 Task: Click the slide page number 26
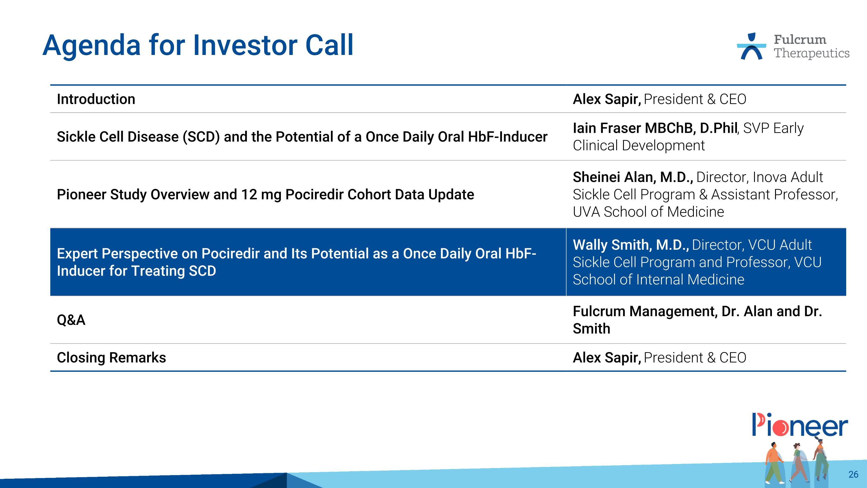coord(853,474)
